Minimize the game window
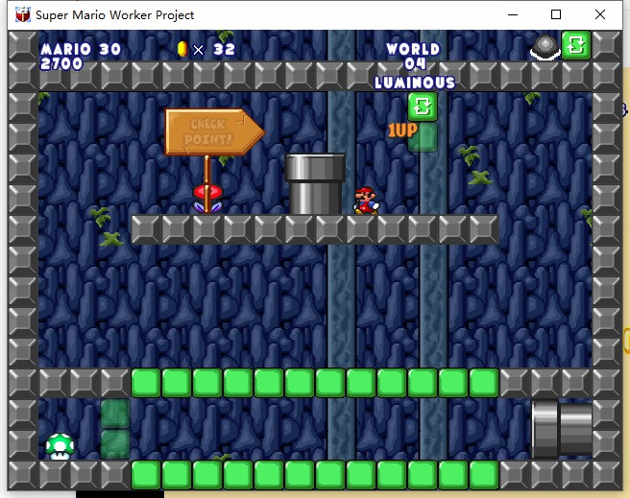 click(x=513, y=14)
